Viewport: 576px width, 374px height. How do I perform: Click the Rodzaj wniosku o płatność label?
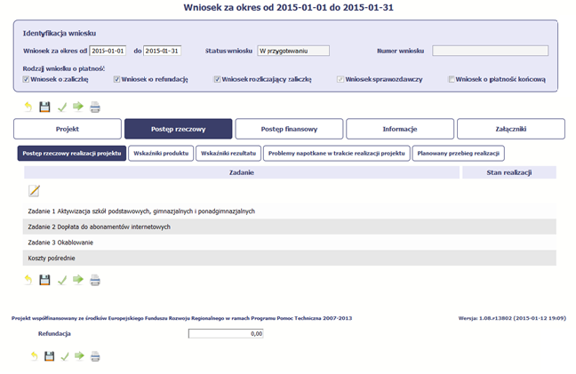point(63,68)
